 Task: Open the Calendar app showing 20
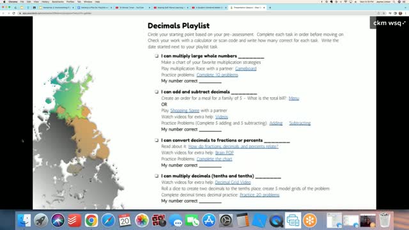pyautogui.click(x=125, y=220)
